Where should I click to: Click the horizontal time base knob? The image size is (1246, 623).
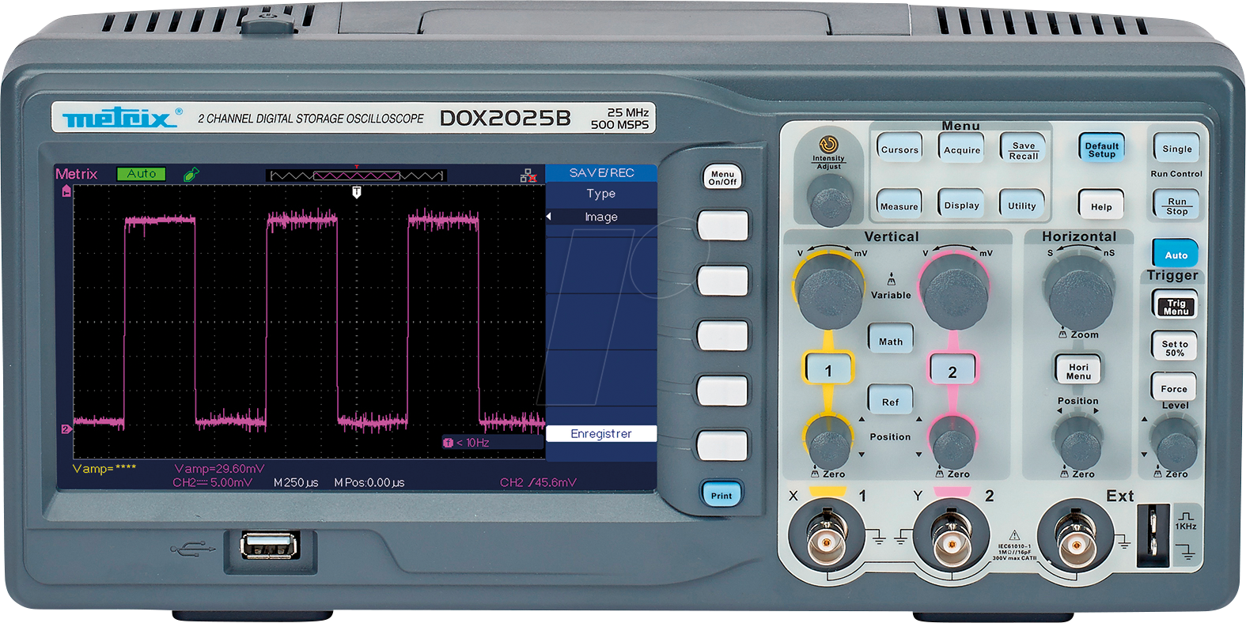[x=1079, y=289]
